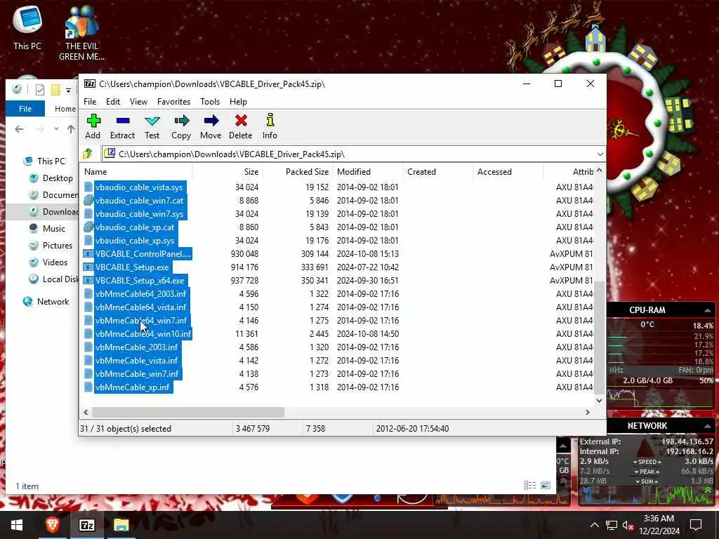Select vbMmeCable64_win10.inf file
This screenshot has height=539, width=719.
[x=143, y=334]
